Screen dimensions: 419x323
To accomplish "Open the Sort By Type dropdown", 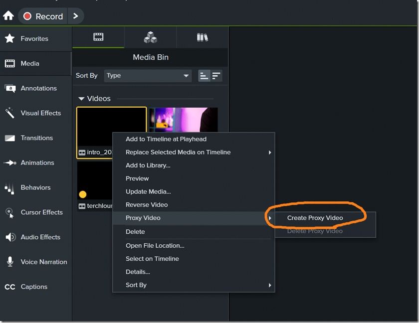I will point(148,76).
